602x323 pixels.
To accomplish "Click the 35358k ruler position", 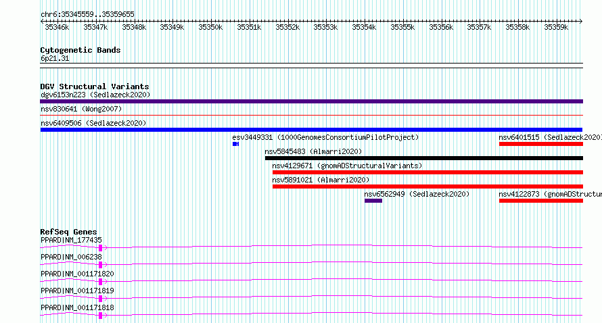I will click(517, 27).
